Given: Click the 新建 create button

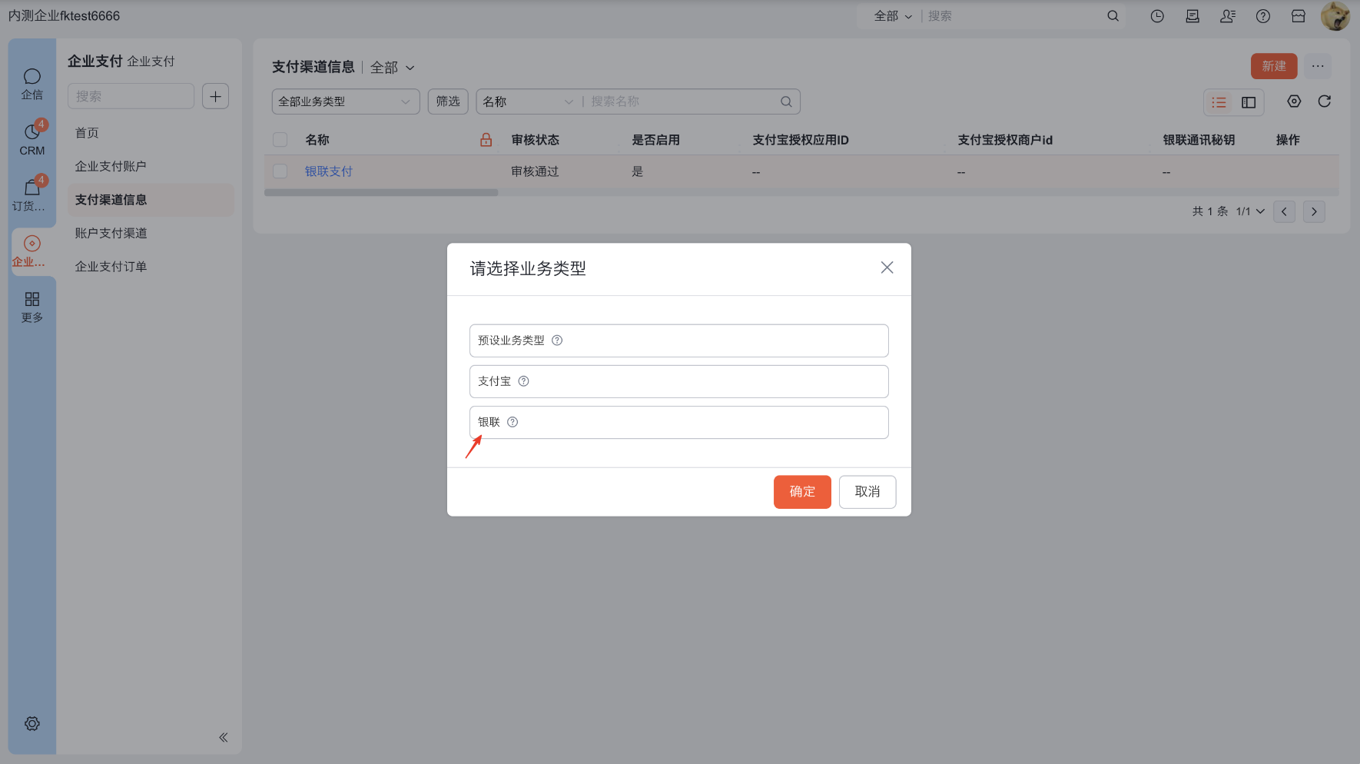Looking at the screenshot, I should 1274,66.
